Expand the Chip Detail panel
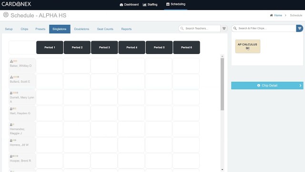This screenshot has width=305, height=172. [267, 86]
